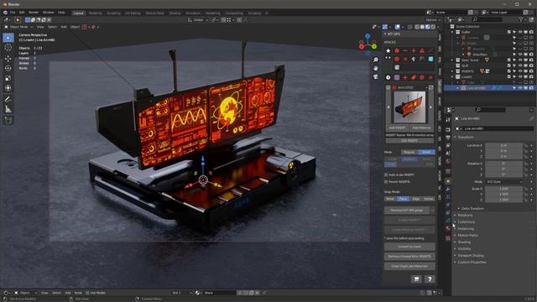The height and width of the screenshot is (302, 537).
Task: Select the Measure tool
Action: point(8,109)
